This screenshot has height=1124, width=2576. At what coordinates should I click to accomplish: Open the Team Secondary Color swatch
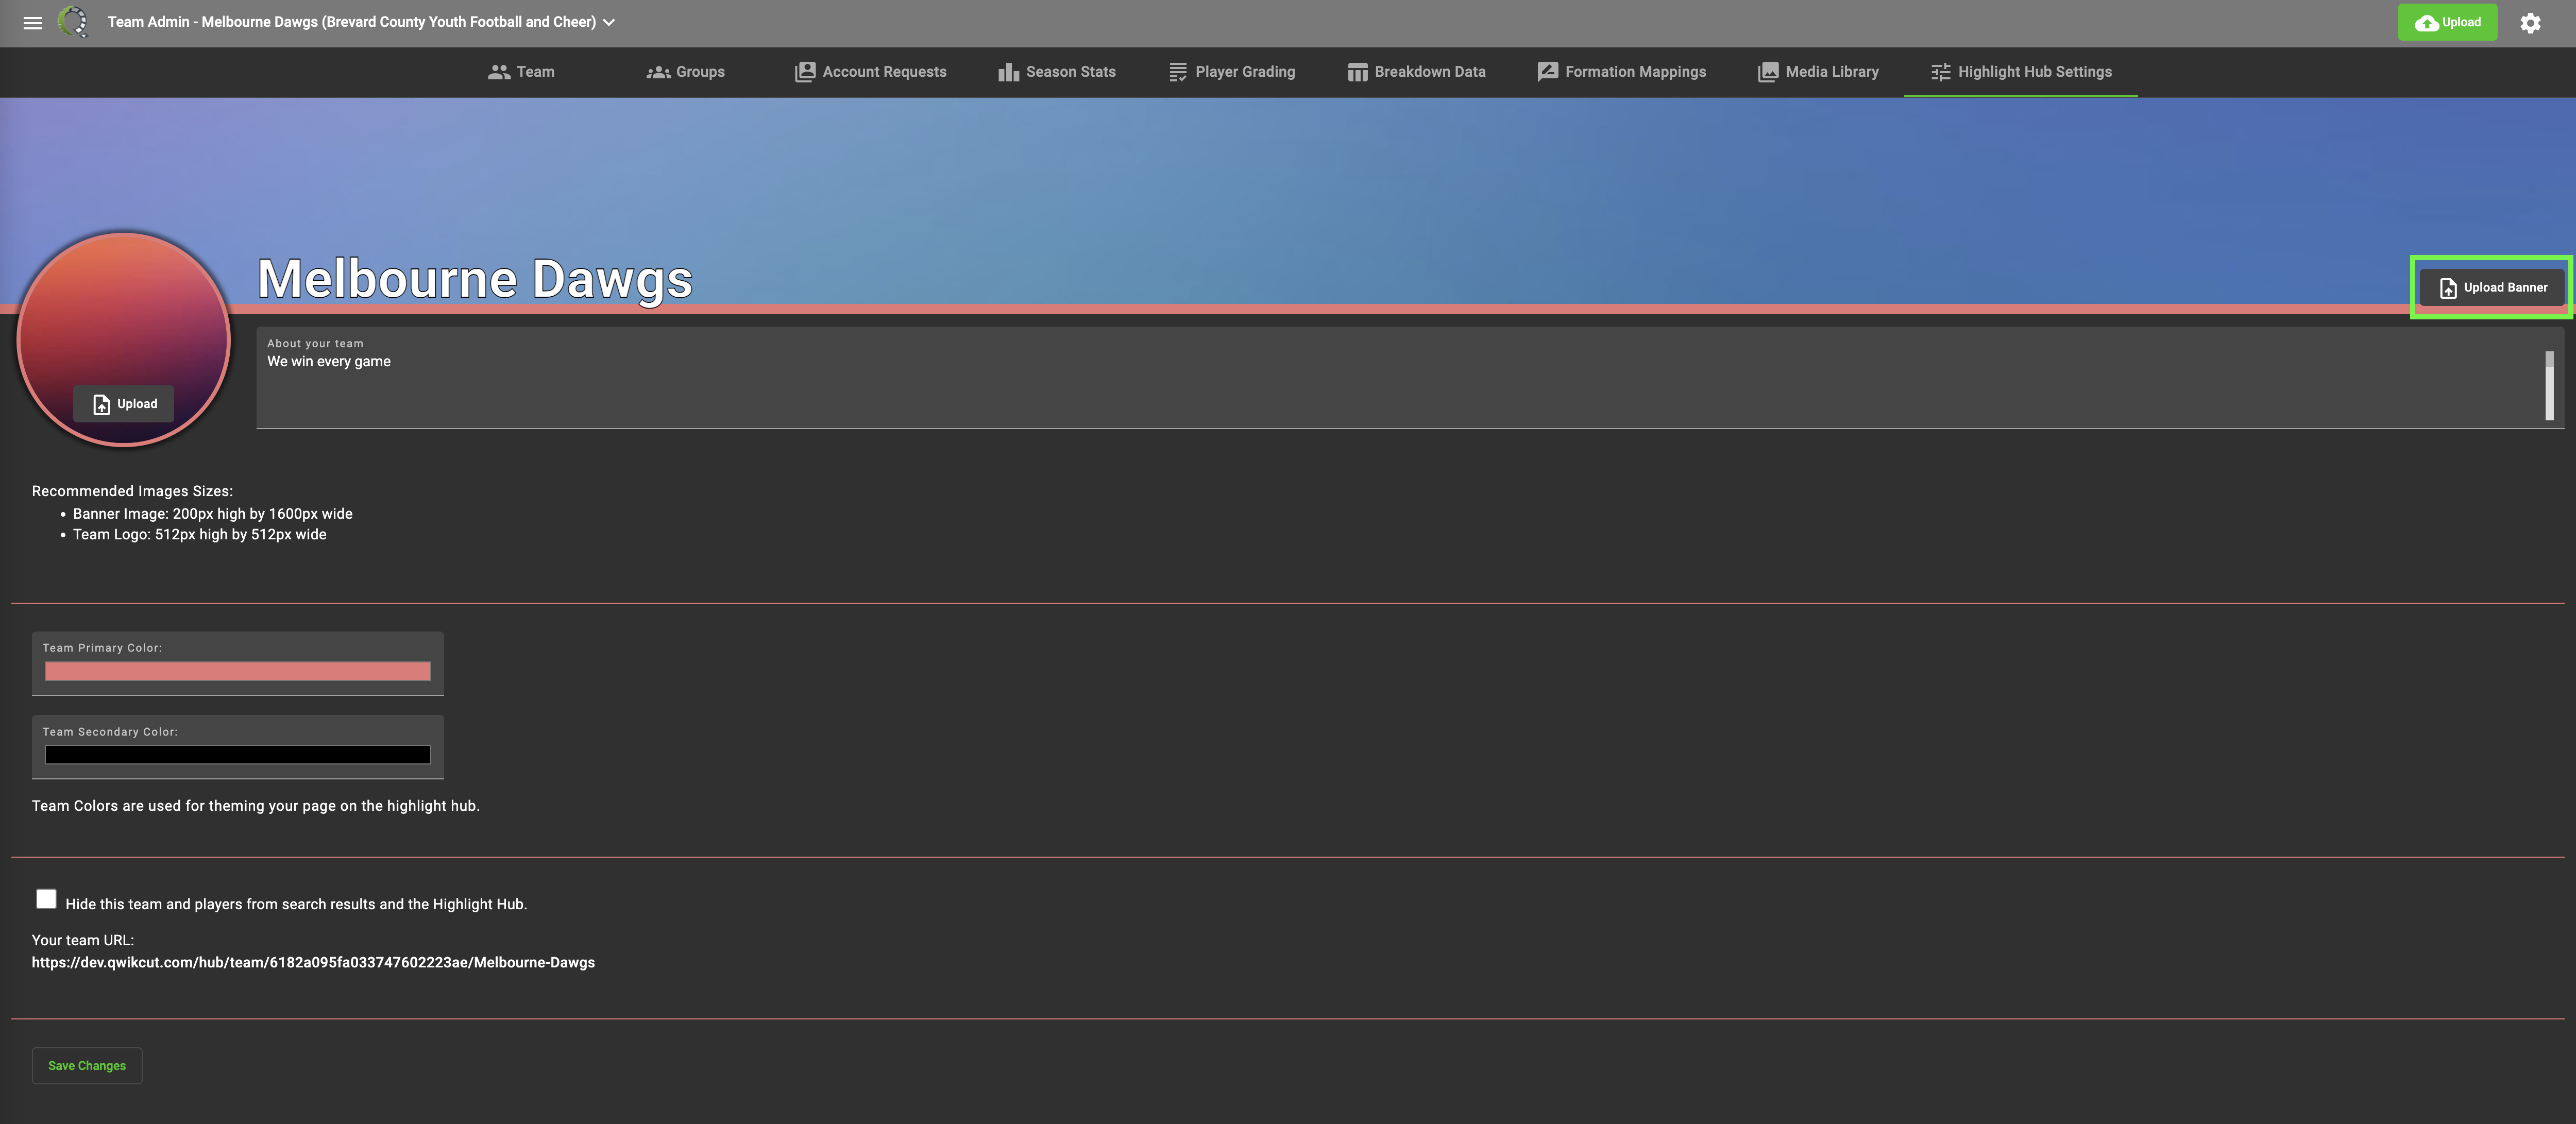[x=238, y=755]
